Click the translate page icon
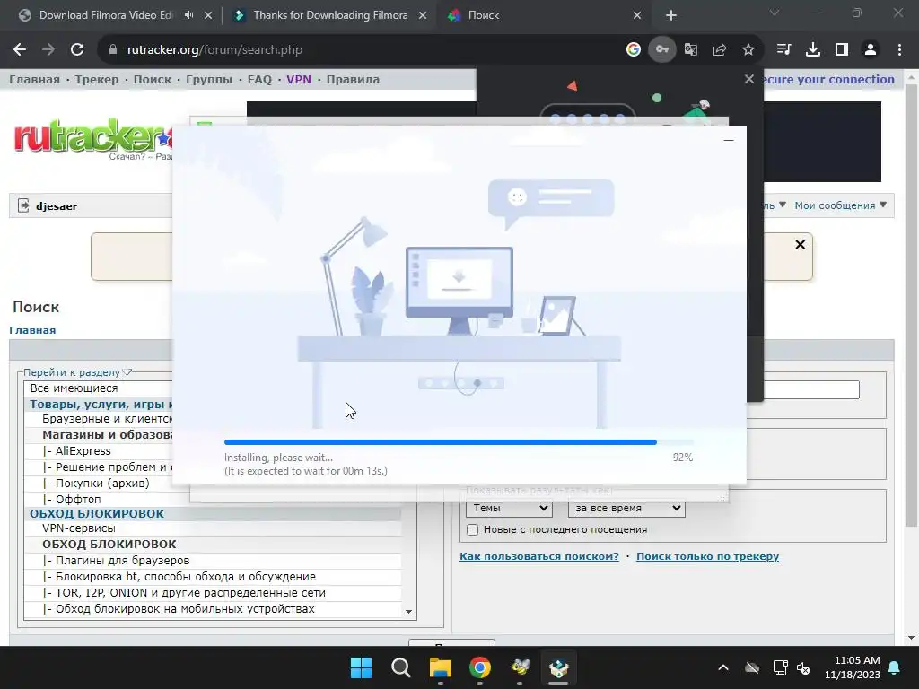The width and height of the screenshot is (919, 689). coord(691,50)
